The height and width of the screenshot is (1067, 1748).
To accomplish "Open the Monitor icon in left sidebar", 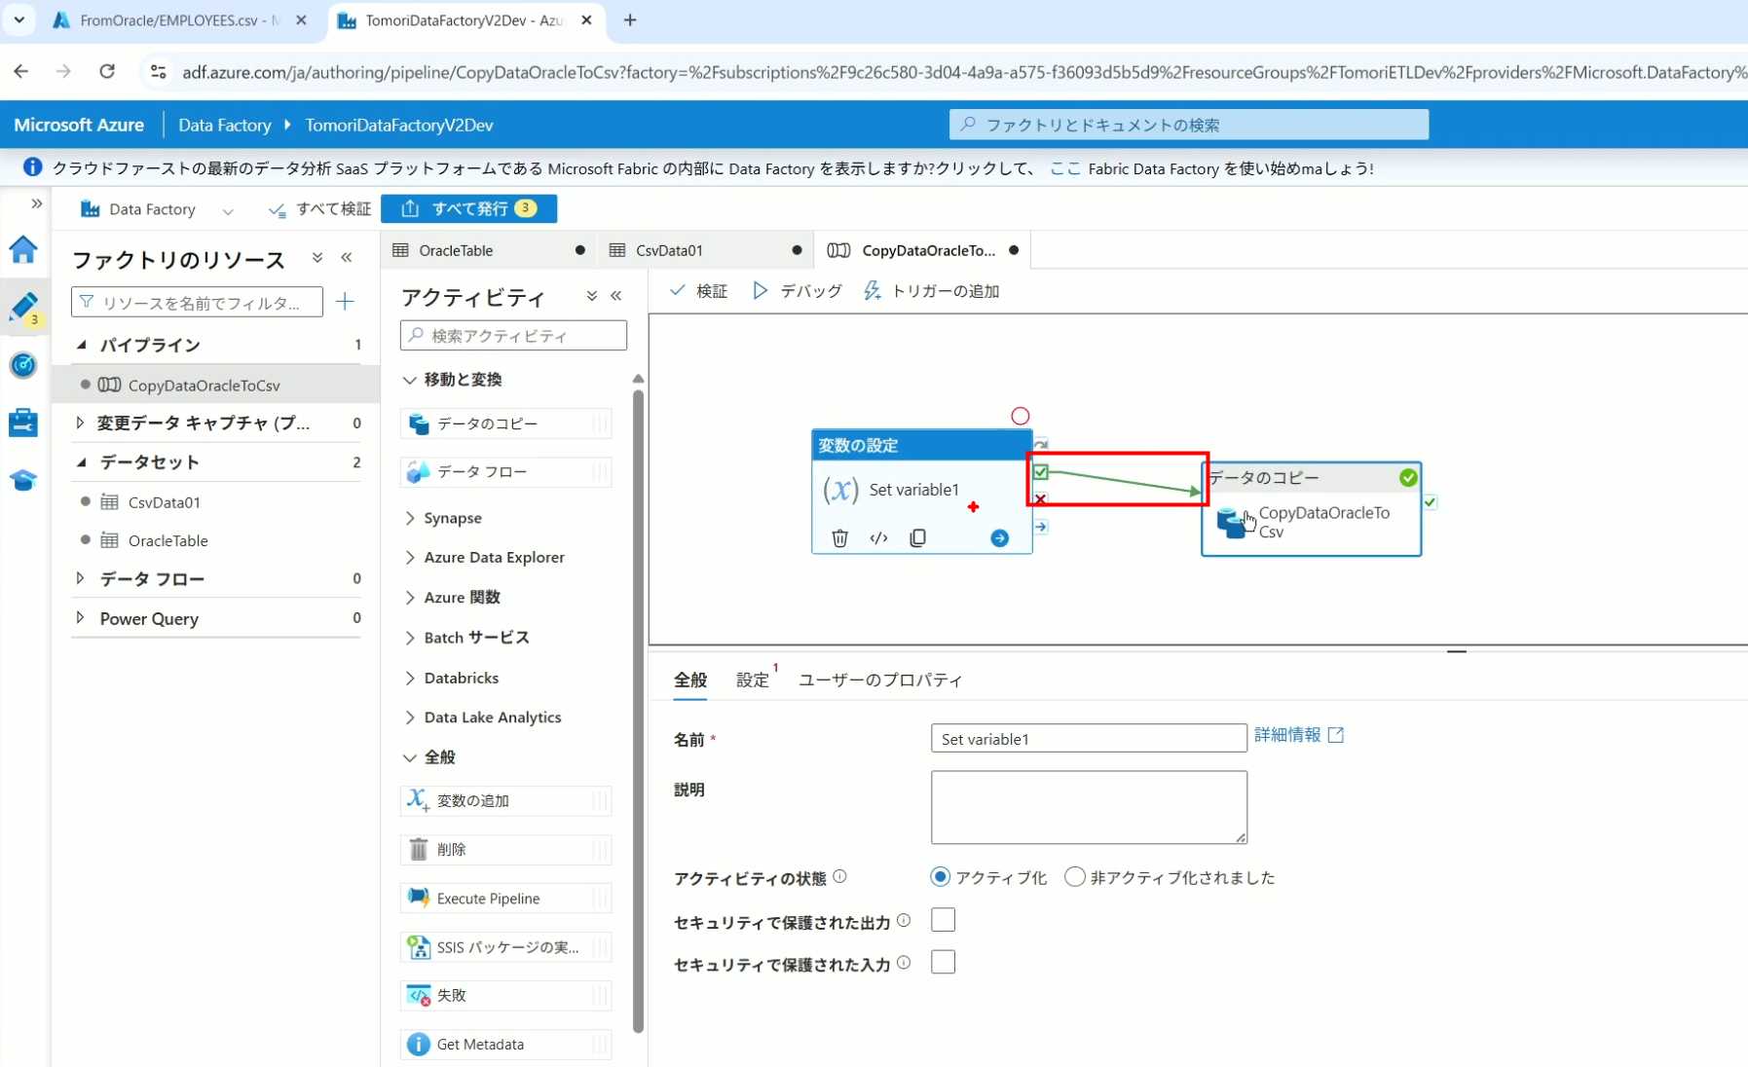I will tap(23, 365).
